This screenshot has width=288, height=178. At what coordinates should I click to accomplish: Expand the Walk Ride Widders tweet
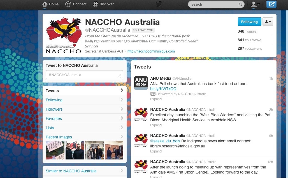156,125
